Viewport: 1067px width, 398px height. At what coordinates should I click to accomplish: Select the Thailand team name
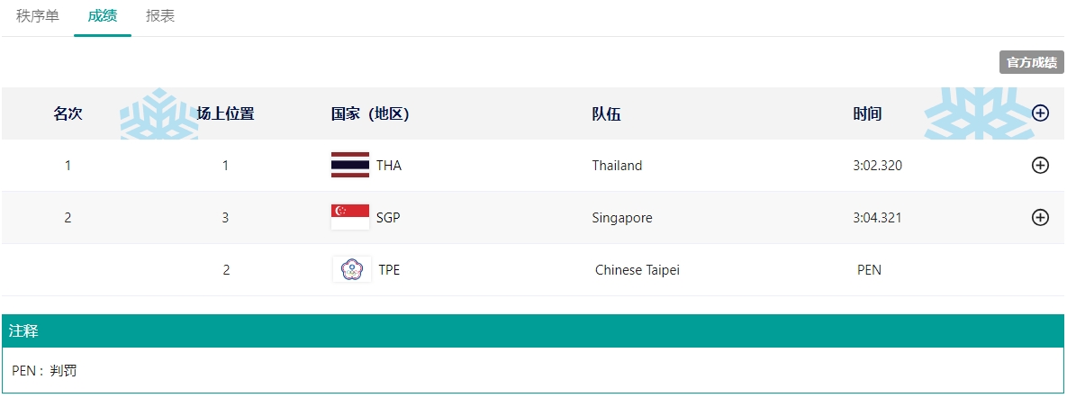pyautogui.click(x=617, y=166)
